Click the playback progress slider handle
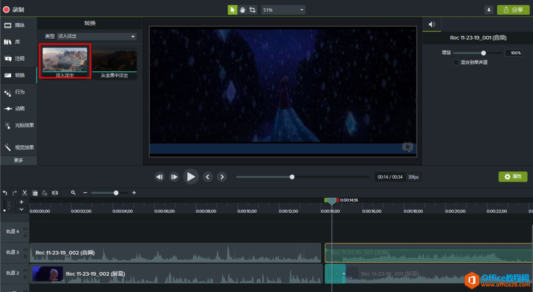Screen dimensions: 533x292 pyautogui.click(x=292, y=177)
